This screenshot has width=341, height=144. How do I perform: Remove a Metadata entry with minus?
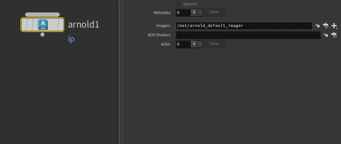pyautogui.click(x=200, y=12)
